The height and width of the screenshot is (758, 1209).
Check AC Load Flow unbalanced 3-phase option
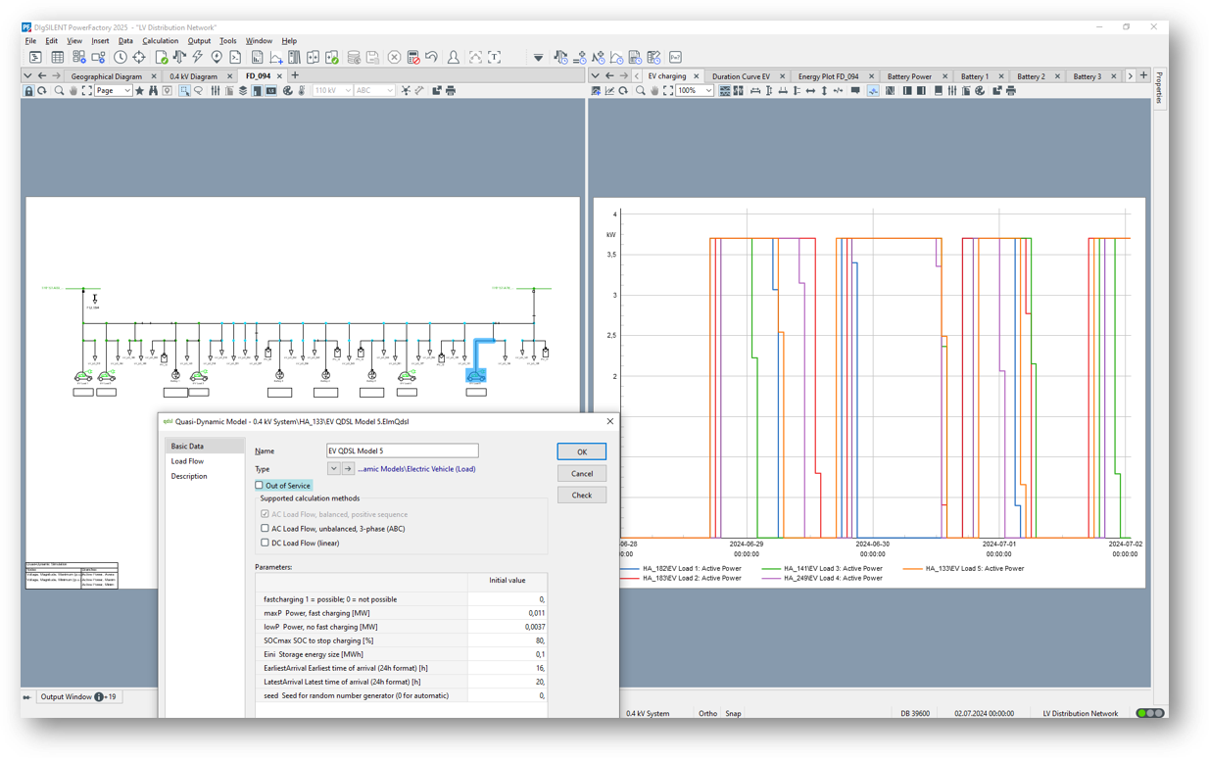(265, 529)
